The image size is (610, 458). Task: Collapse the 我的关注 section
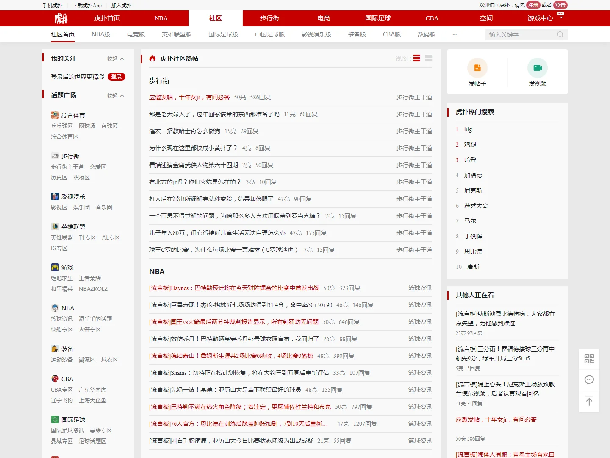[116, 59]
